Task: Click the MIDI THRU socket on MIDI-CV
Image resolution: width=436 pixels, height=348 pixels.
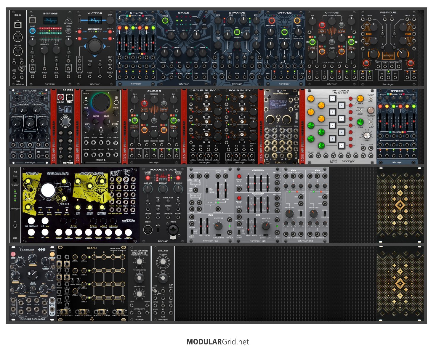Action: click(18, 51)
